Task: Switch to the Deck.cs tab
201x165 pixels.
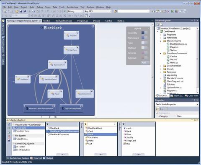Action: (x=96, y=21)
